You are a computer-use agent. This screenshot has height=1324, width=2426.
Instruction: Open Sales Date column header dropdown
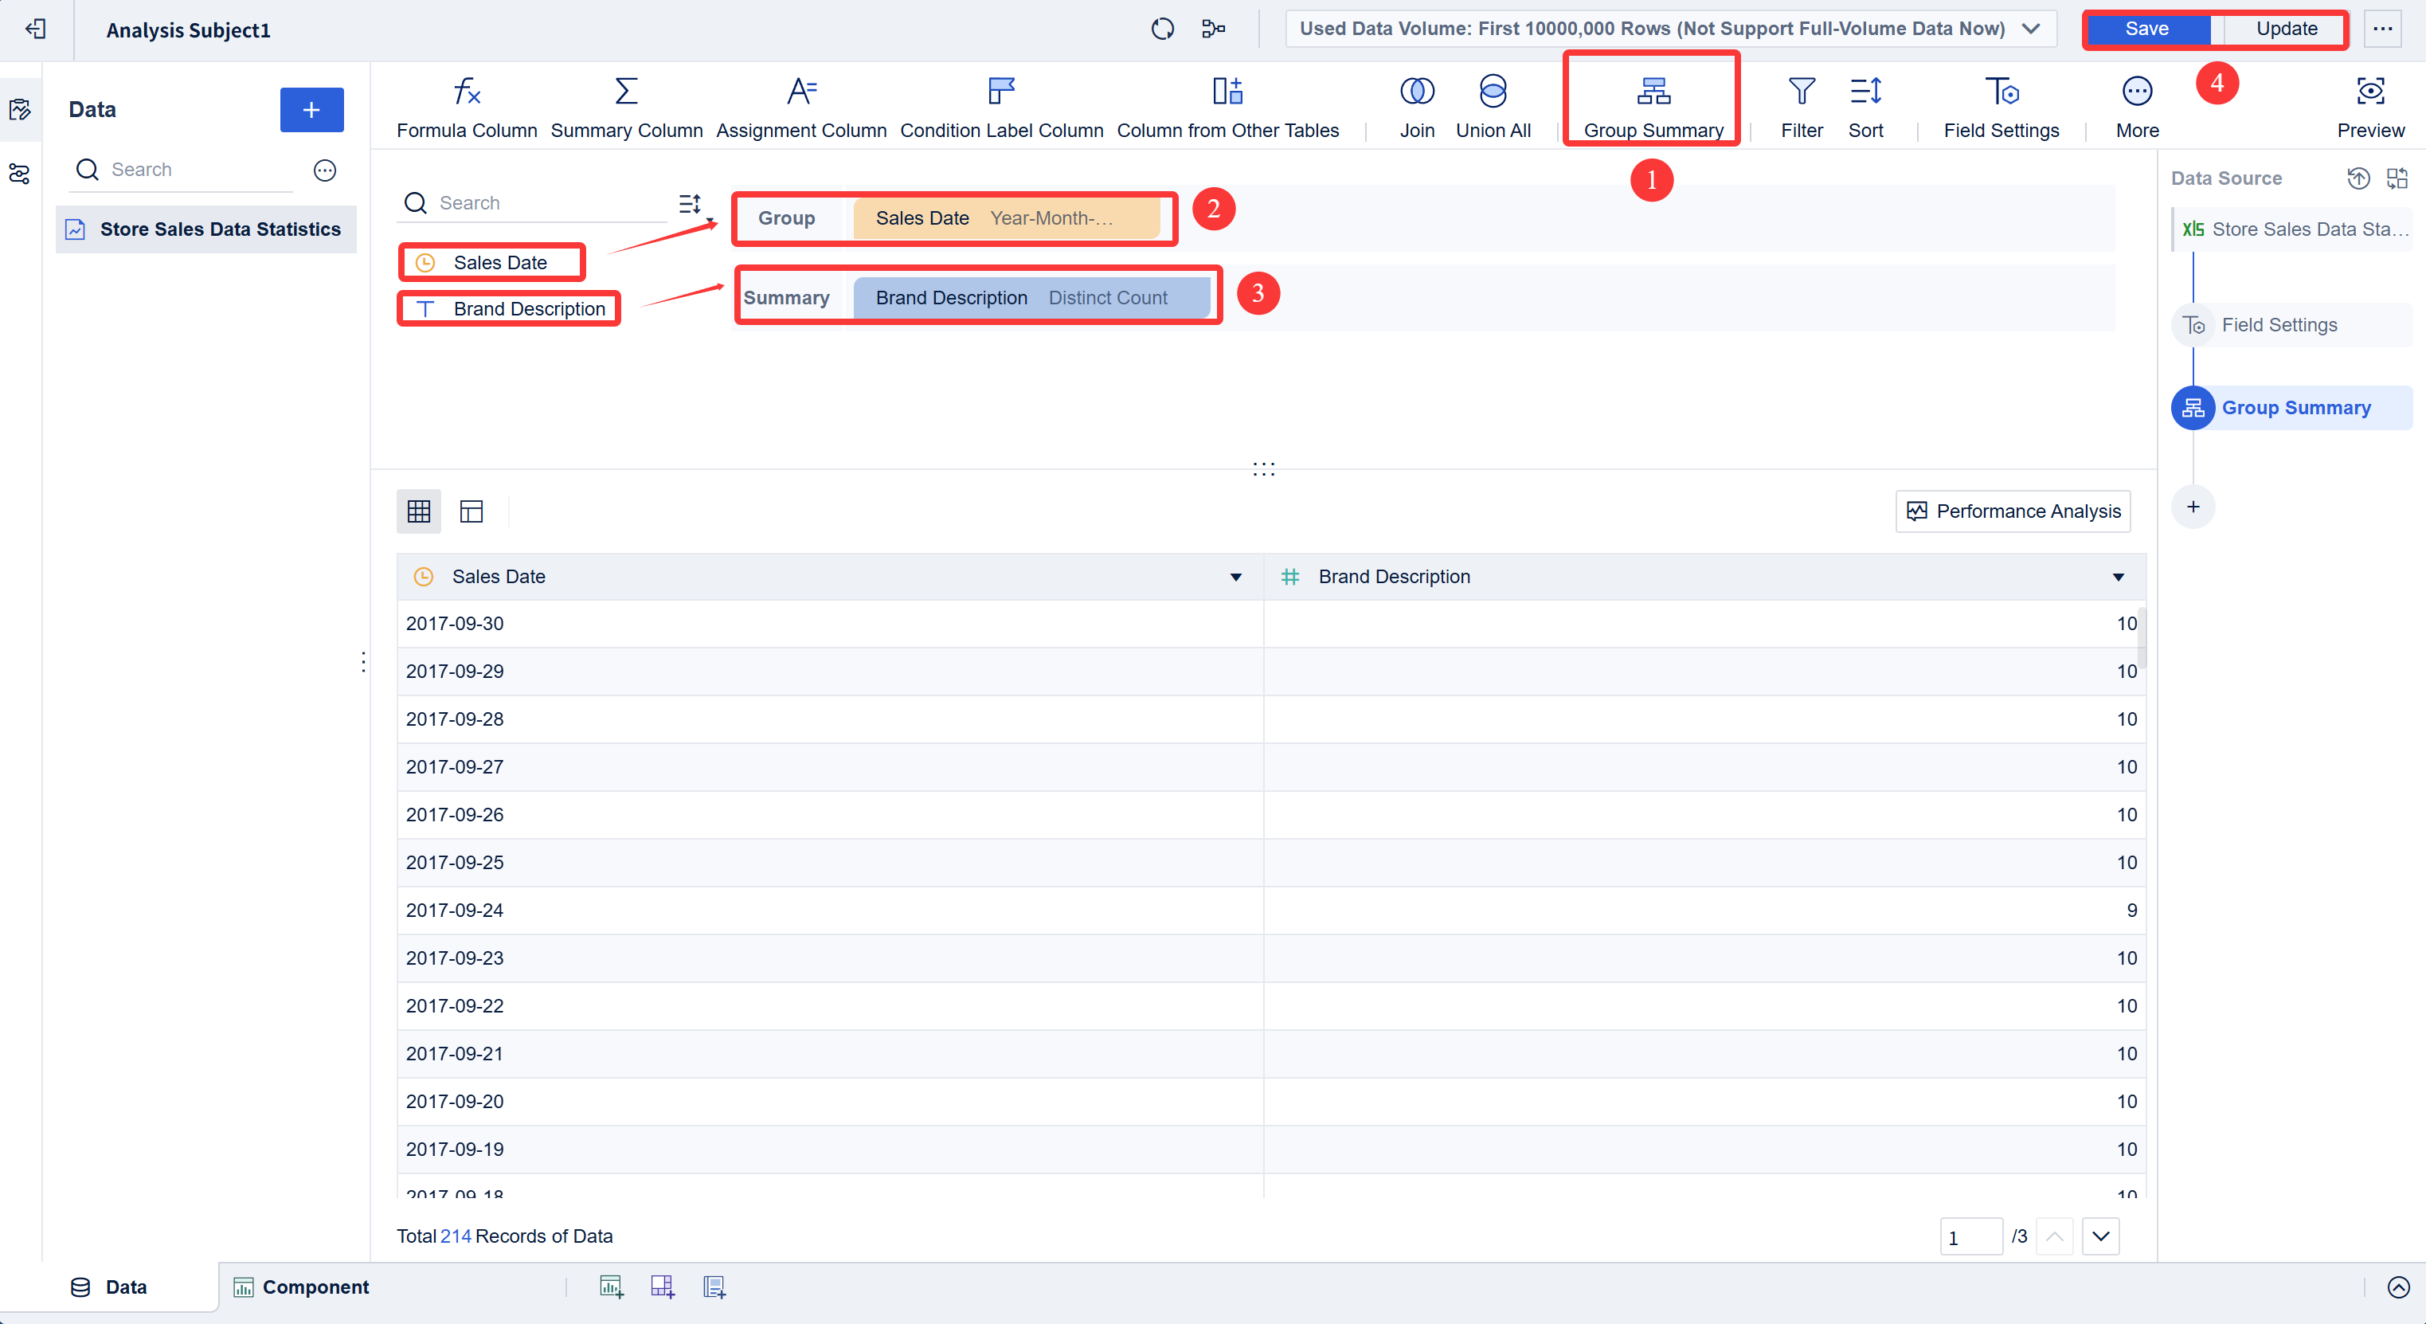[1235, 578]
